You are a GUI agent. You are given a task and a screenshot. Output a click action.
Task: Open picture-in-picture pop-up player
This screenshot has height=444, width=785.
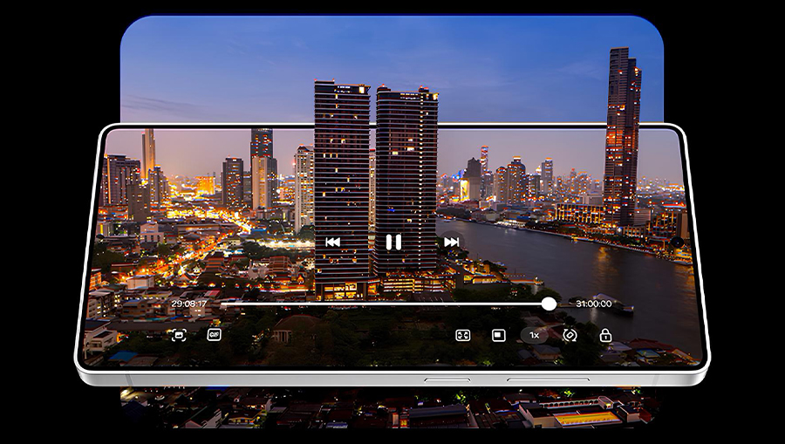[498, 335]
